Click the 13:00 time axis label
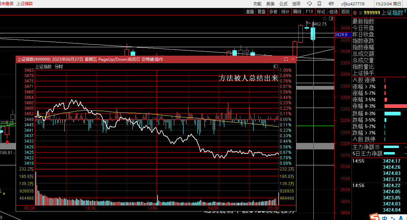407x220 pixels. tap(152, 208)
